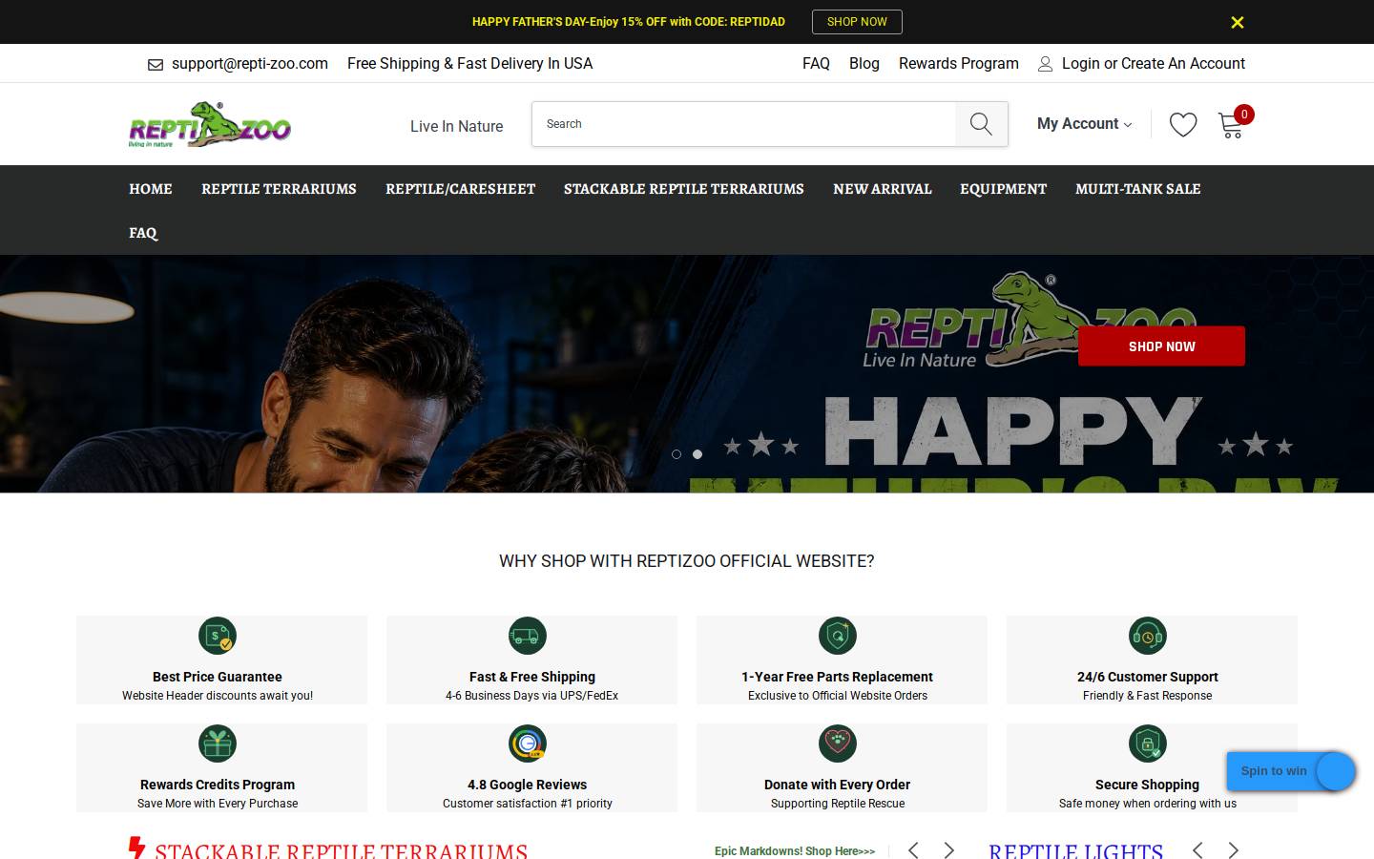Click '24/6 Customer Support' text
The width and height of the screenshot is (1374, 859).
[x=1148, y=677]
